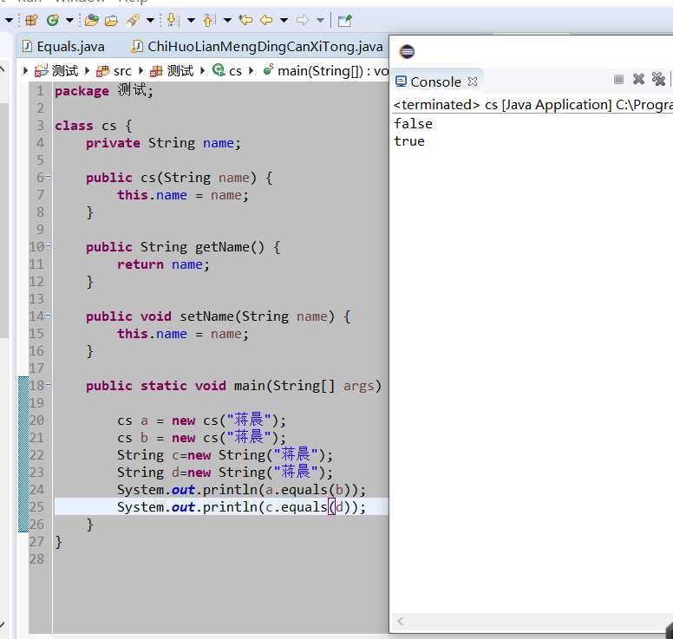This screenshot has height=639, width=673.
Task: Click the Last Edit Location icon
Action: pos(246,20)
